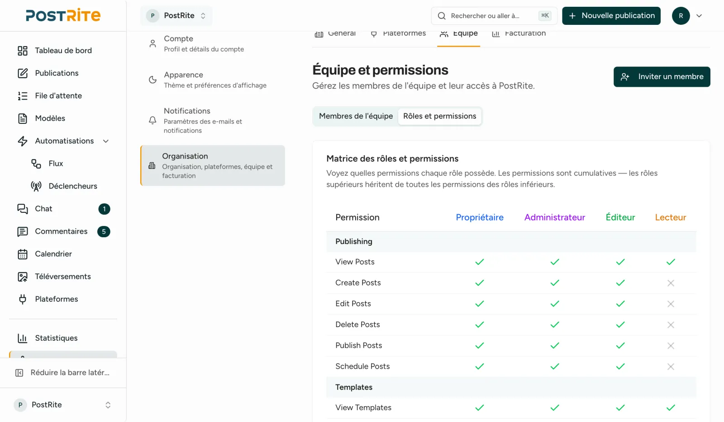Open Organisation settings section
This screenshot has width=724, height=422.
[x=213, y=165]
